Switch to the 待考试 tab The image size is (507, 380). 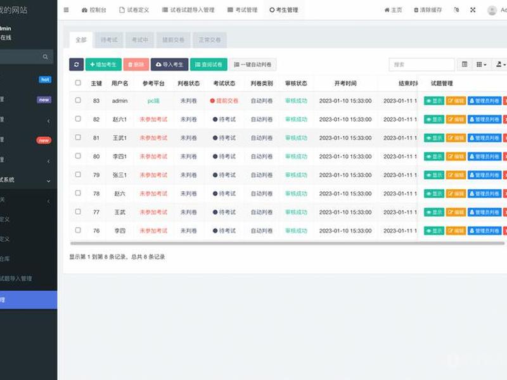tap(109, 40)
